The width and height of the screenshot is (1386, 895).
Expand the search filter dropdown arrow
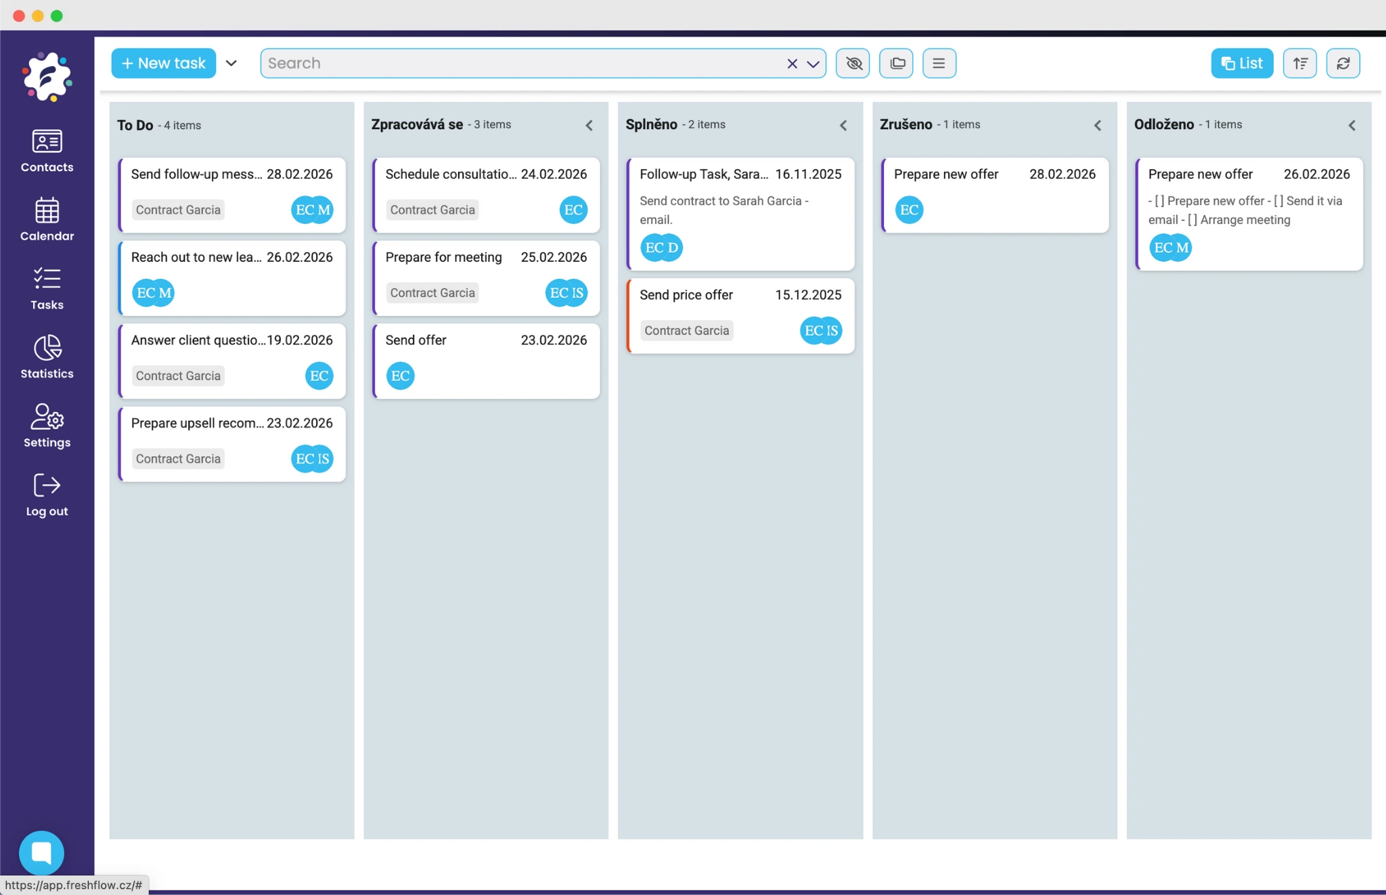(x=813, y=64)
